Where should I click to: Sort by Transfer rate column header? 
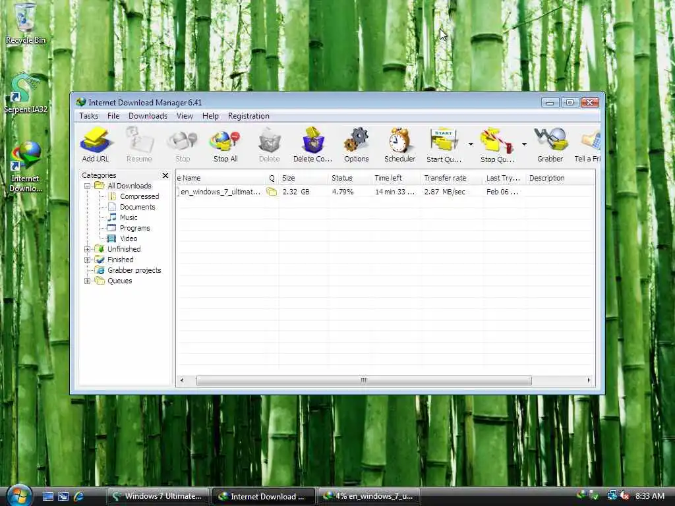pyautogui.click(x=452, y=178)
